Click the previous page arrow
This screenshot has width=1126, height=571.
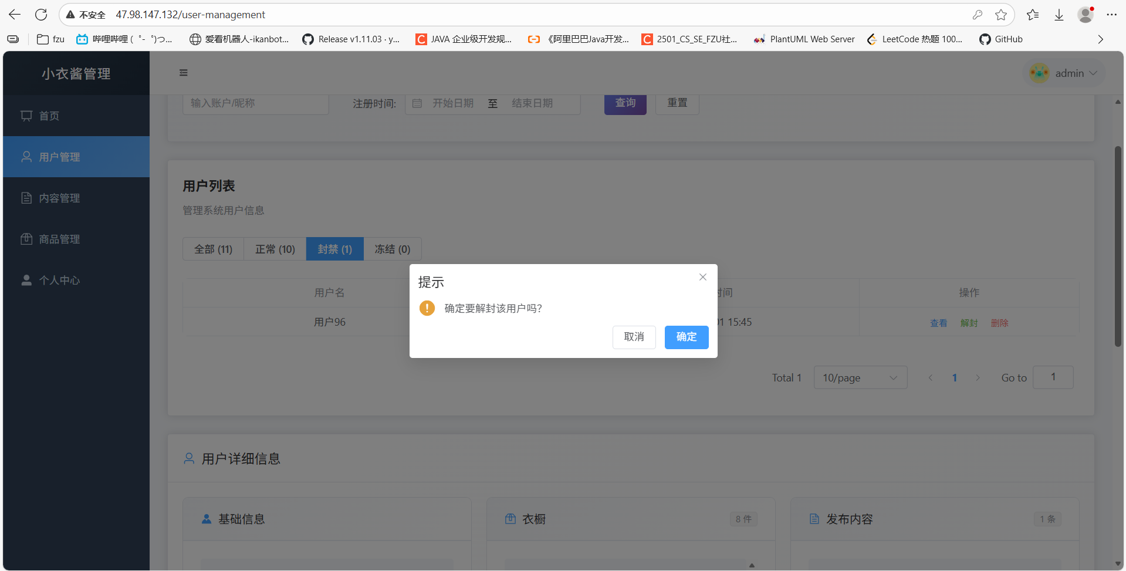[931, 377]
